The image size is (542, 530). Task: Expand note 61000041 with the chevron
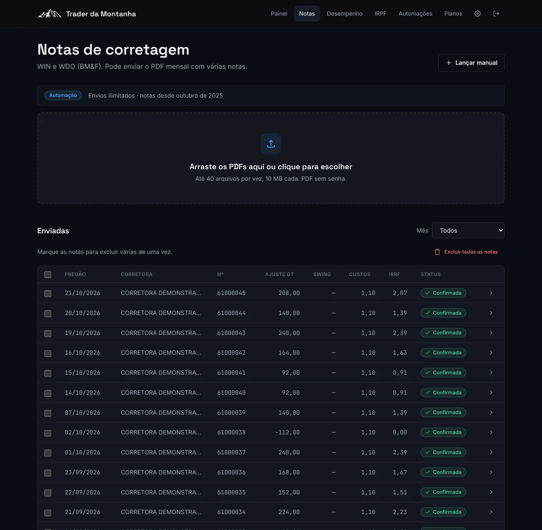tap(491, 373)
